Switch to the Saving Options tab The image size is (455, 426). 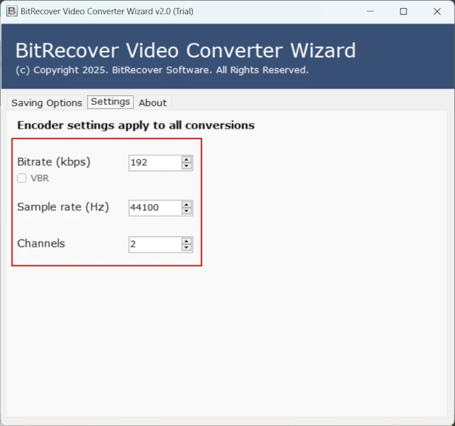pos(47,103)
